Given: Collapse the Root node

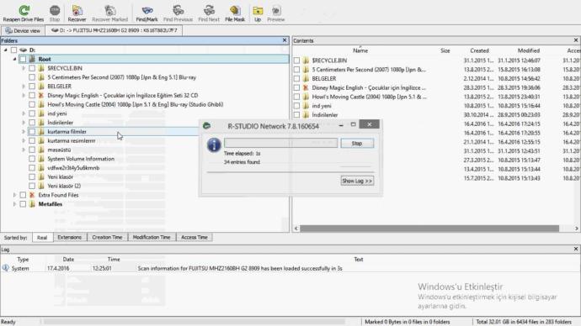Looking at the screenshot, I should (15, 59).
